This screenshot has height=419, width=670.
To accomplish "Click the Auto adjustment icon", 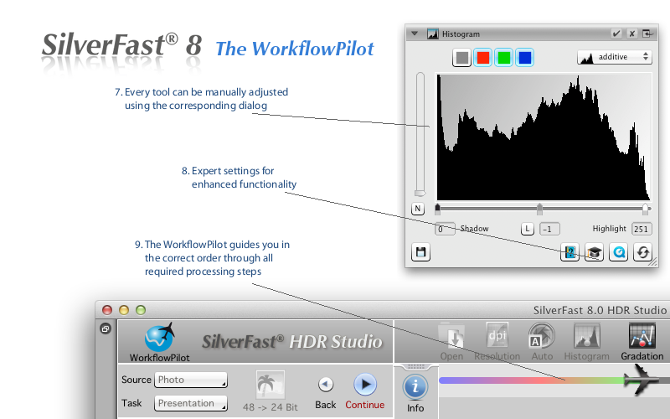I will (x=541, y=340).
